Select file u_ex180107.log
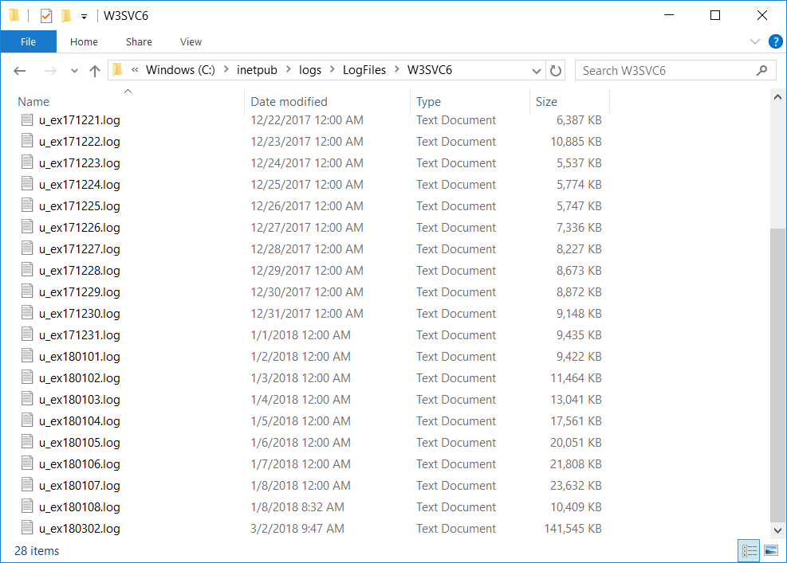Image resolution: width=787 pixels, height=563 pixels. click(x=79, y=487)
